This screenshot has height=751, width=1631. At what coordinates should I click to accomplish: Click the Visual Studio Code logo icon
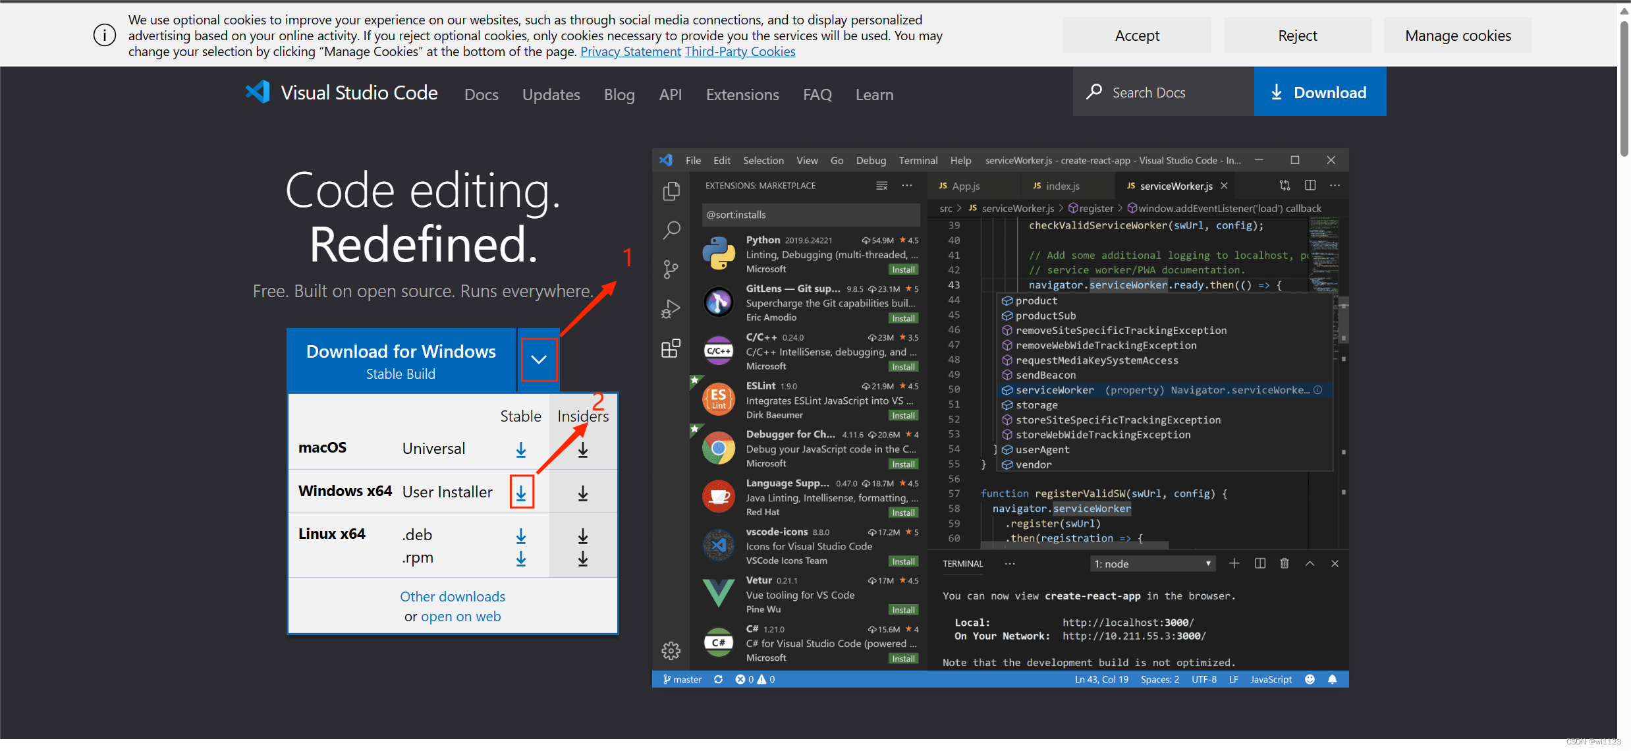[258, 92]
